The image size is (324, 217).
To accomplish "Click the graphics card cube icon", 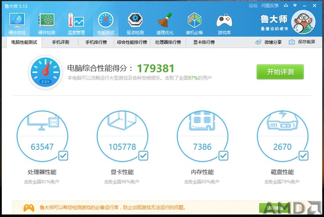I will pyautogui.click(x=122, y=121).
